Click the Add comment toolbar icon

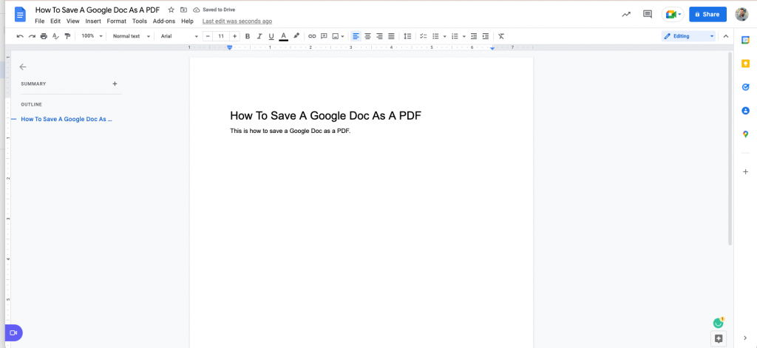point(324,36)
